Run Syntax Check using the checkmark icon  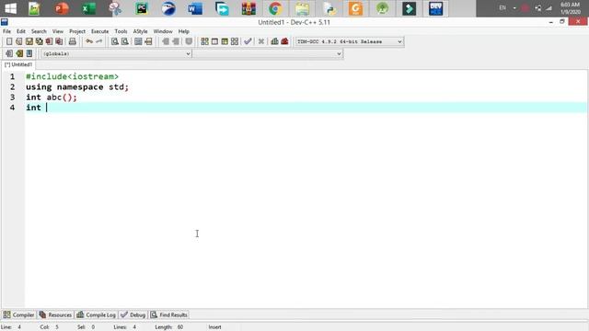click(x=248, y=41)
